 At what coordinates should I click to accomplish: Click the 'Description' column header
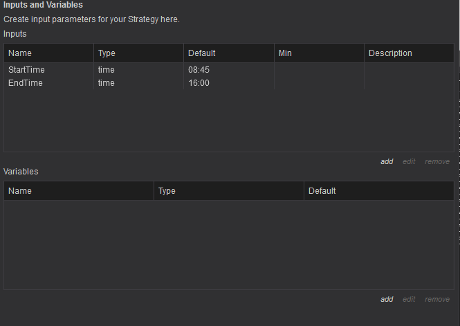coord(390,53)
